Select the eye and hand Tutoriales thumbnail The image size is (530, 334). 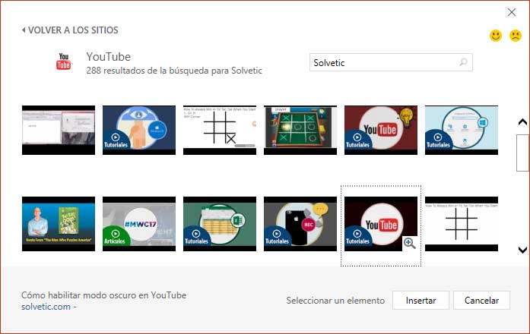click(139, 131)
